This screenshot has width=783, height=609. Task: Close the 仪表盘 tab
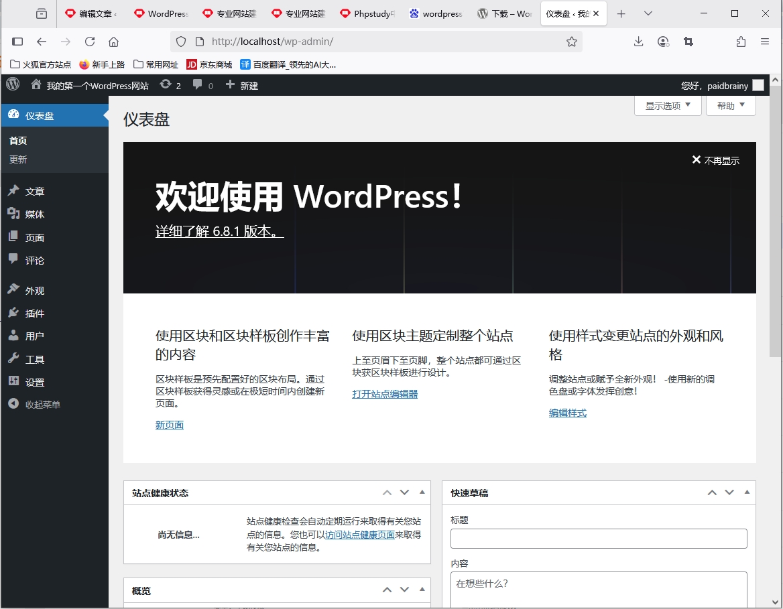point(596,14)
